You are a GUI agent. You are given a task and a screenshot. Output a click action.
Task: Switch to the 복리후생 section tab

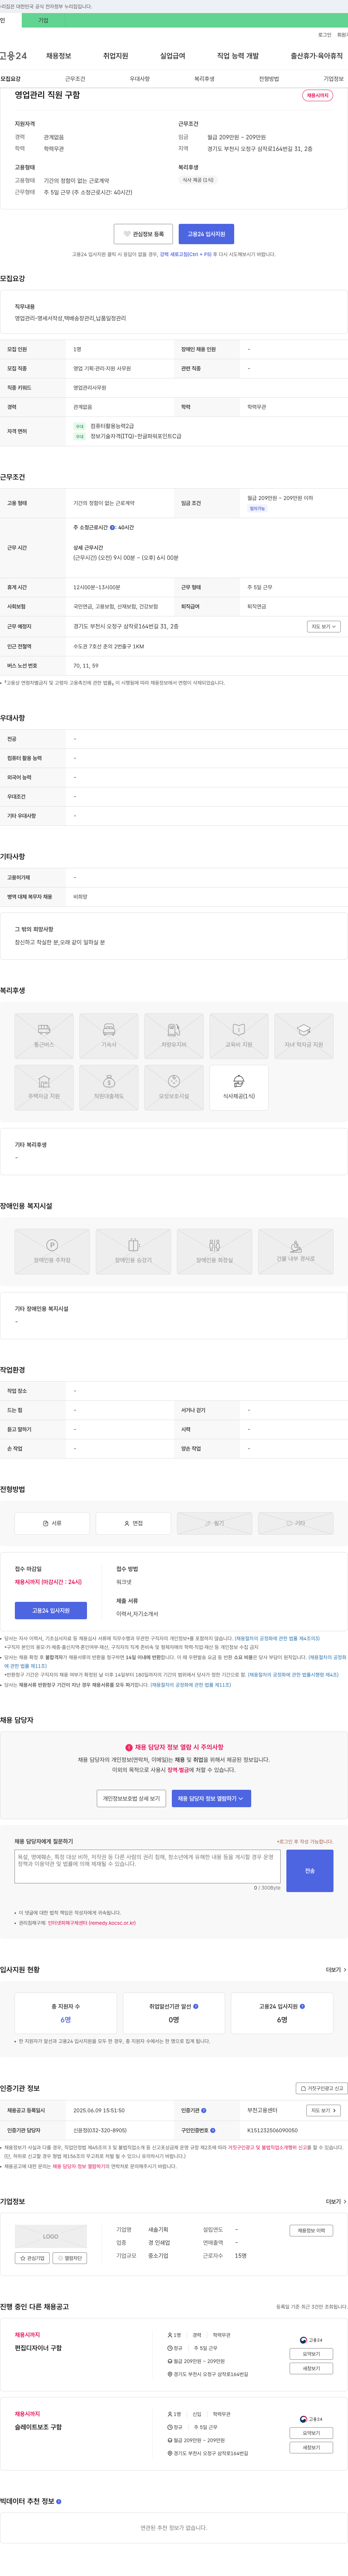[x=204, y=79]
